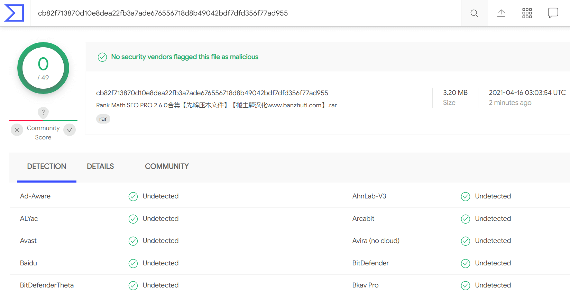
Task: Select the DETECTION tab
Action: tap(47, 167)
